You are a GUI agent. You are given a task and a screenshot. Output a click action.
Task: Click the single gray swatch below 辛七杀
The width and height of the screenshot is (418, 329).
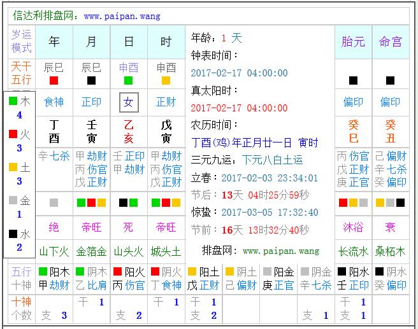54,203
